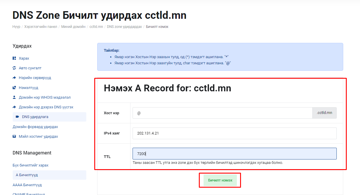Click the Хост нэр input field

(x=222, y=113)
